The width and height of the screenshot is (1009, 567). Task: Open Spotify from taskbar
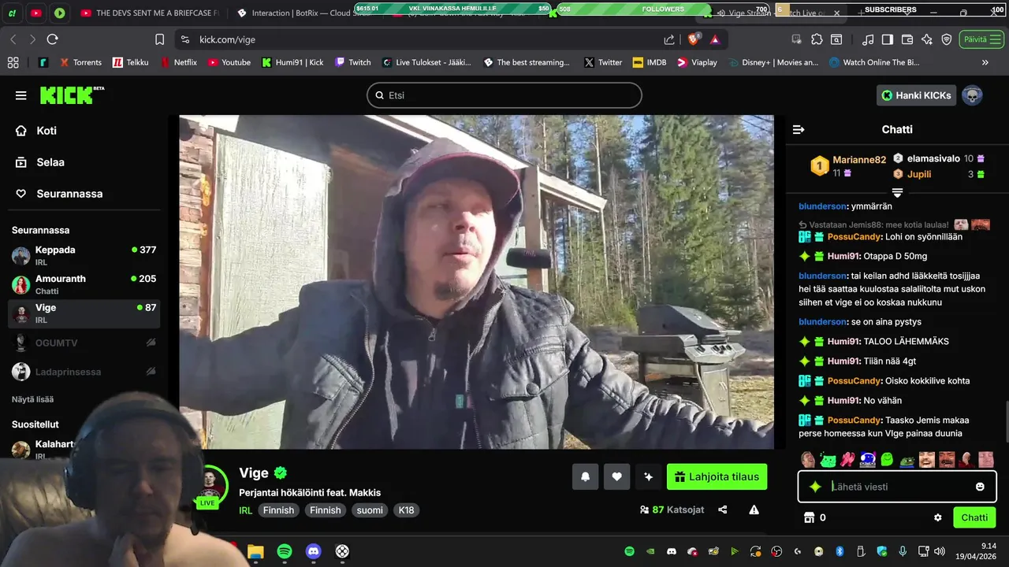click(285, 551)
